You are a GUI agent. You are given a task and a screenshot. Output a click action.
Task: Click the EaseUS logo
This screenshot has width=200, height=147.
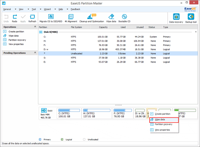pos(190,9)
